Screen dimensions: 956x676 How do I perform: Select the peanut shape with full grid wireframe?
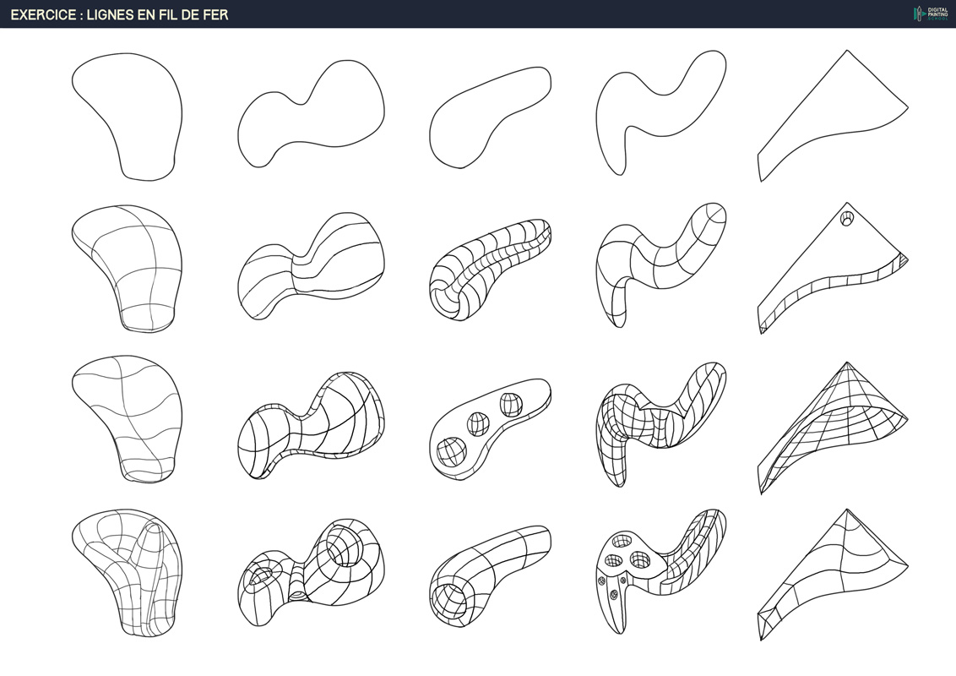pos(310,422)
